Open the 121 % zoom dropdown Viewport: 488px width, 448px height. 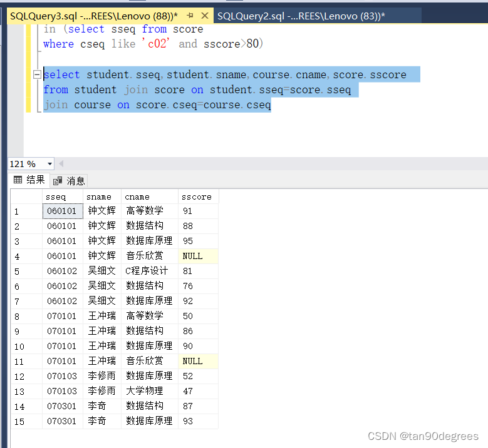tap(49, 164)
